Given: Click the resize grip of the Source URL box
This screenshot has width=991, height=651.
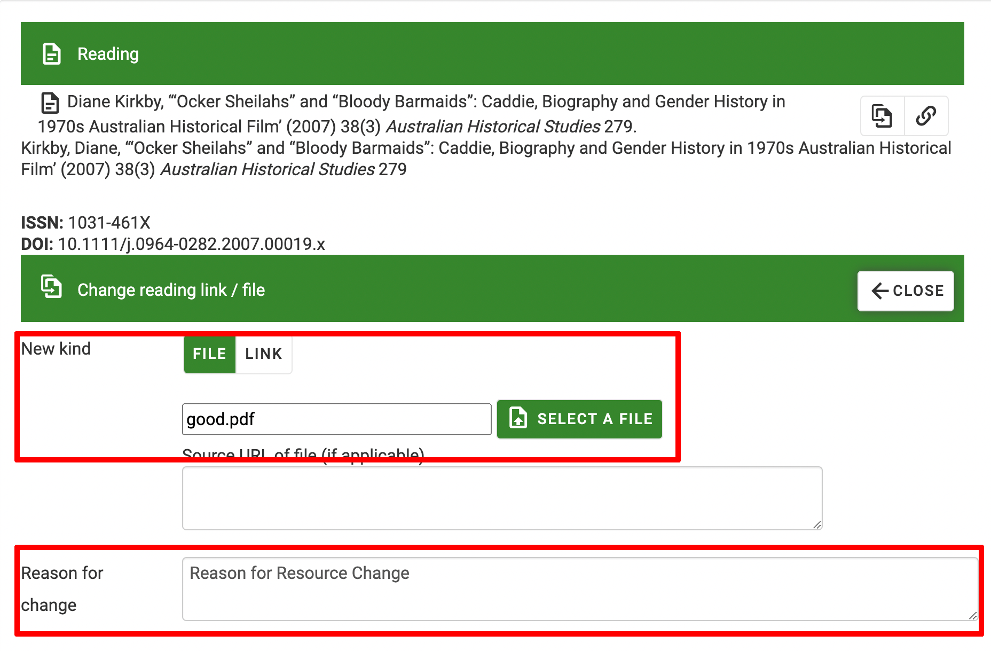Looking at the screenshot, I should [817, 525].
